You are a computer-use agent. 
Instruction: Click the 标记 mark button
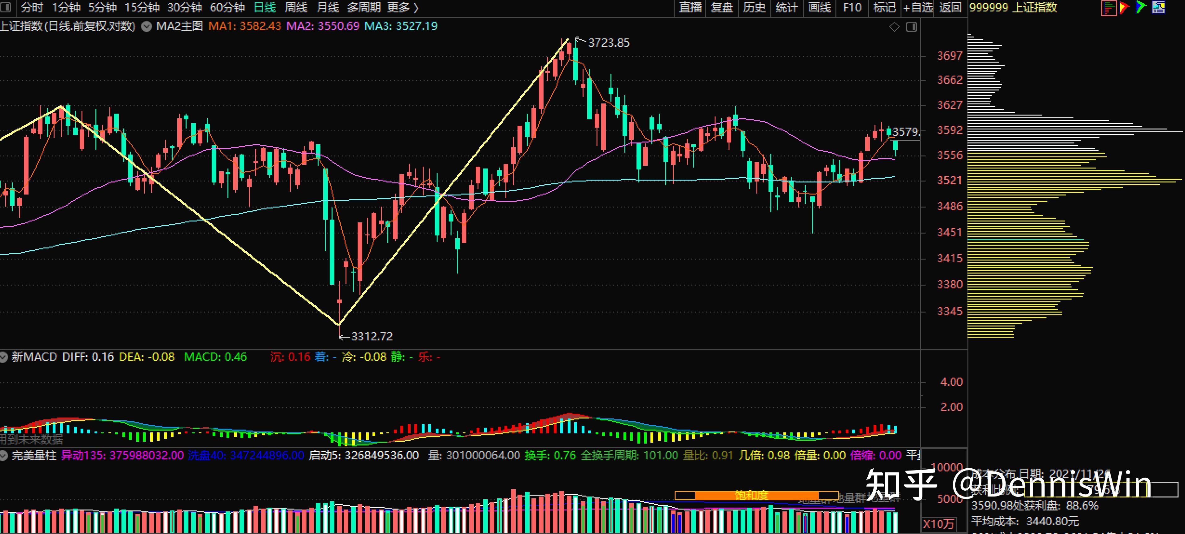884,7
